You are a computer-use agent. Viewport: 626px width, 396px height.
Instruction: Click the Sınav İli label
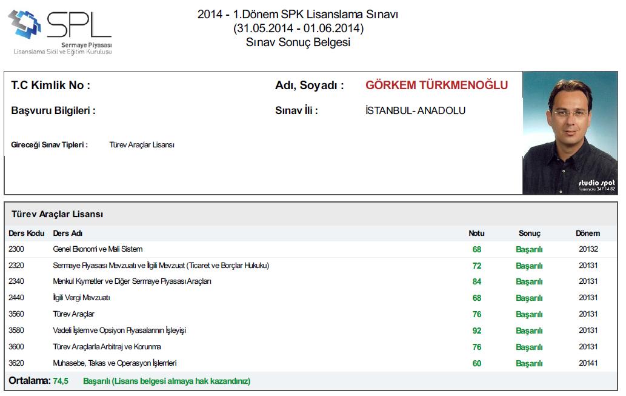(x=296, y=111)
